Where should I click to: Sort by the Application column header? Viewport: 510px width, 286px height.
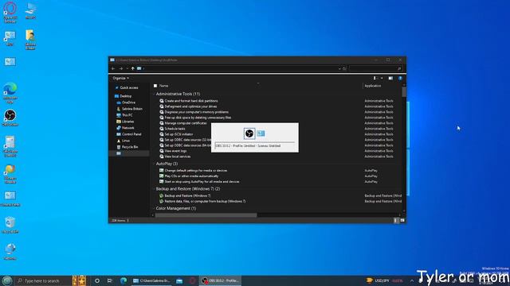coord(373,86)
